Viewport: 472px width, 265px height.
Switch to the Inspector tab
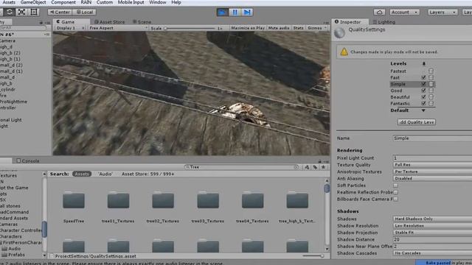(x=350, y=22)
